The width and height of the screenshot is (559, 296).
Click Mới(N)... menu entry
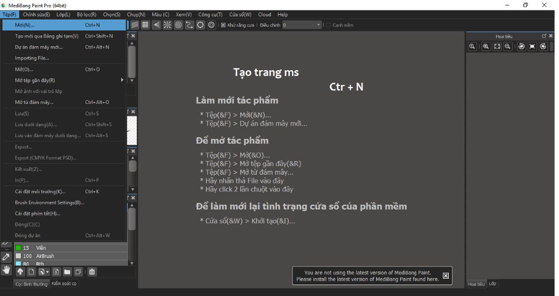64,25
